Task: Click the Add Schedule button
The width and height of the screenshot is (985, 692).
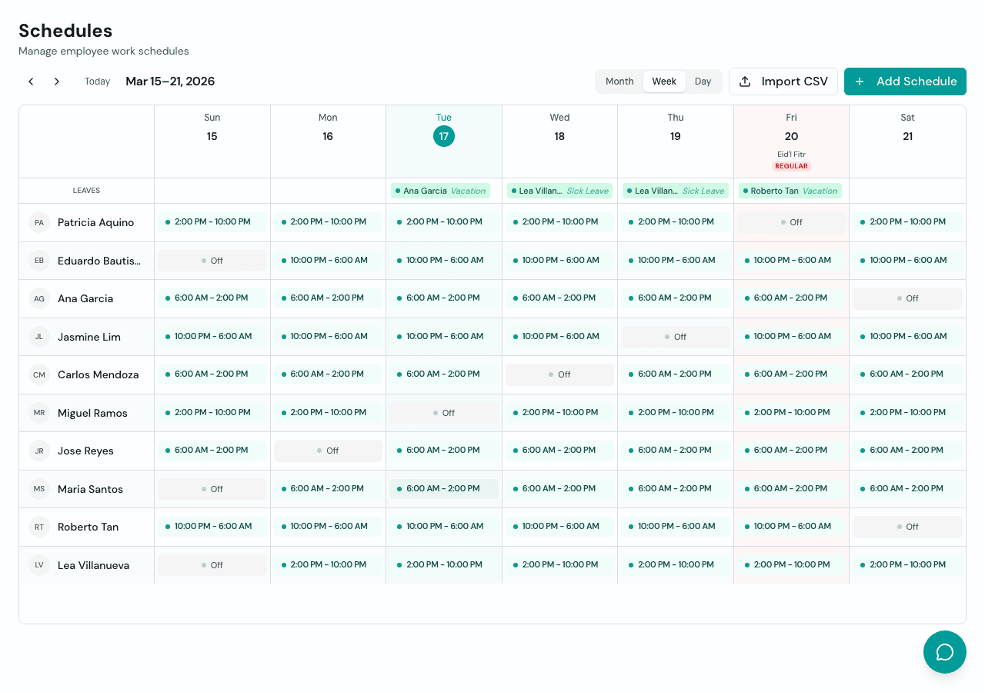Action: tap(905, 81)
